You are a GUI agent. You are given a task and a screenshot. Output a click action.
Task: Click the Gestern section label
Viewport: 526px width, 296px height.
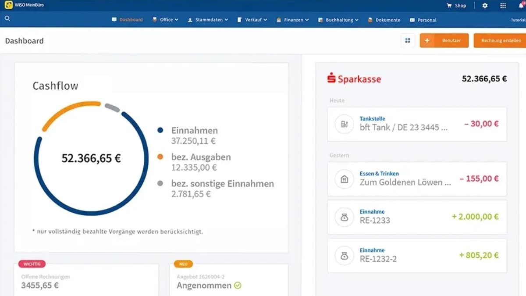(339, 155)
